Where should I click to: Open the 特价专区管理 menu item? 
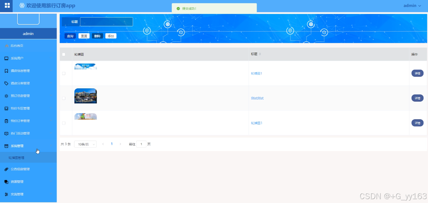pyautogui.click(x=28, y=108)
